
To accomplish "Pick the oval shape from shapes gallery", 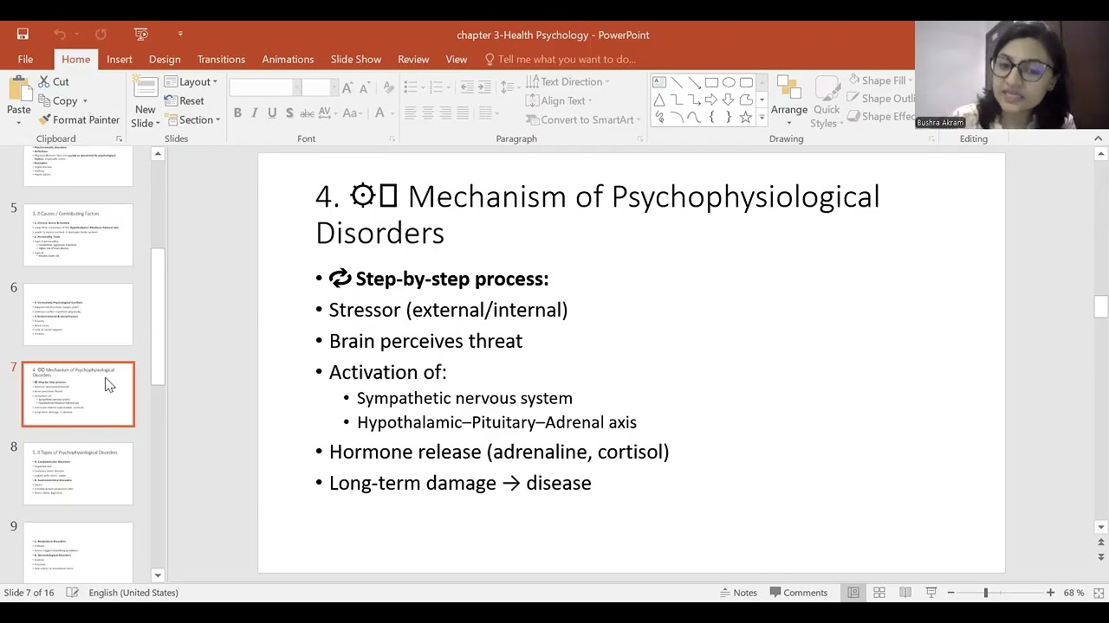I will click(729, 82).
